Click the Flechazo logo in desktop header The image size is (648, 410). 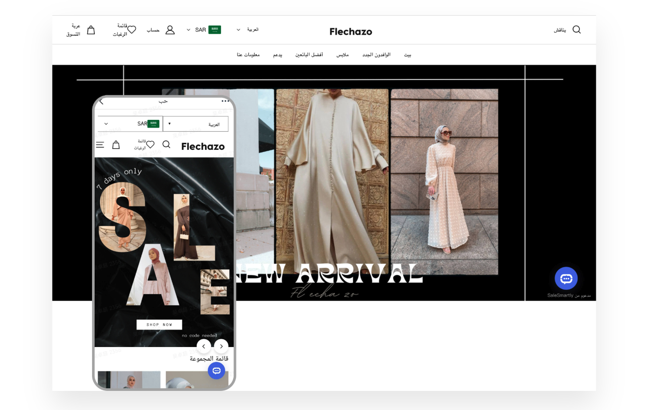[x=350, y=32]
